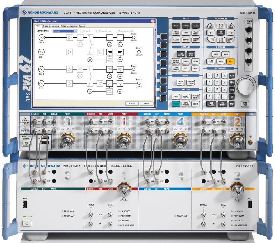The height and width of the screenshot is (243, 275).
Task: Select the b1 receiver circle in the diagram
Action: pyautogui.click(x=90, y=60)
